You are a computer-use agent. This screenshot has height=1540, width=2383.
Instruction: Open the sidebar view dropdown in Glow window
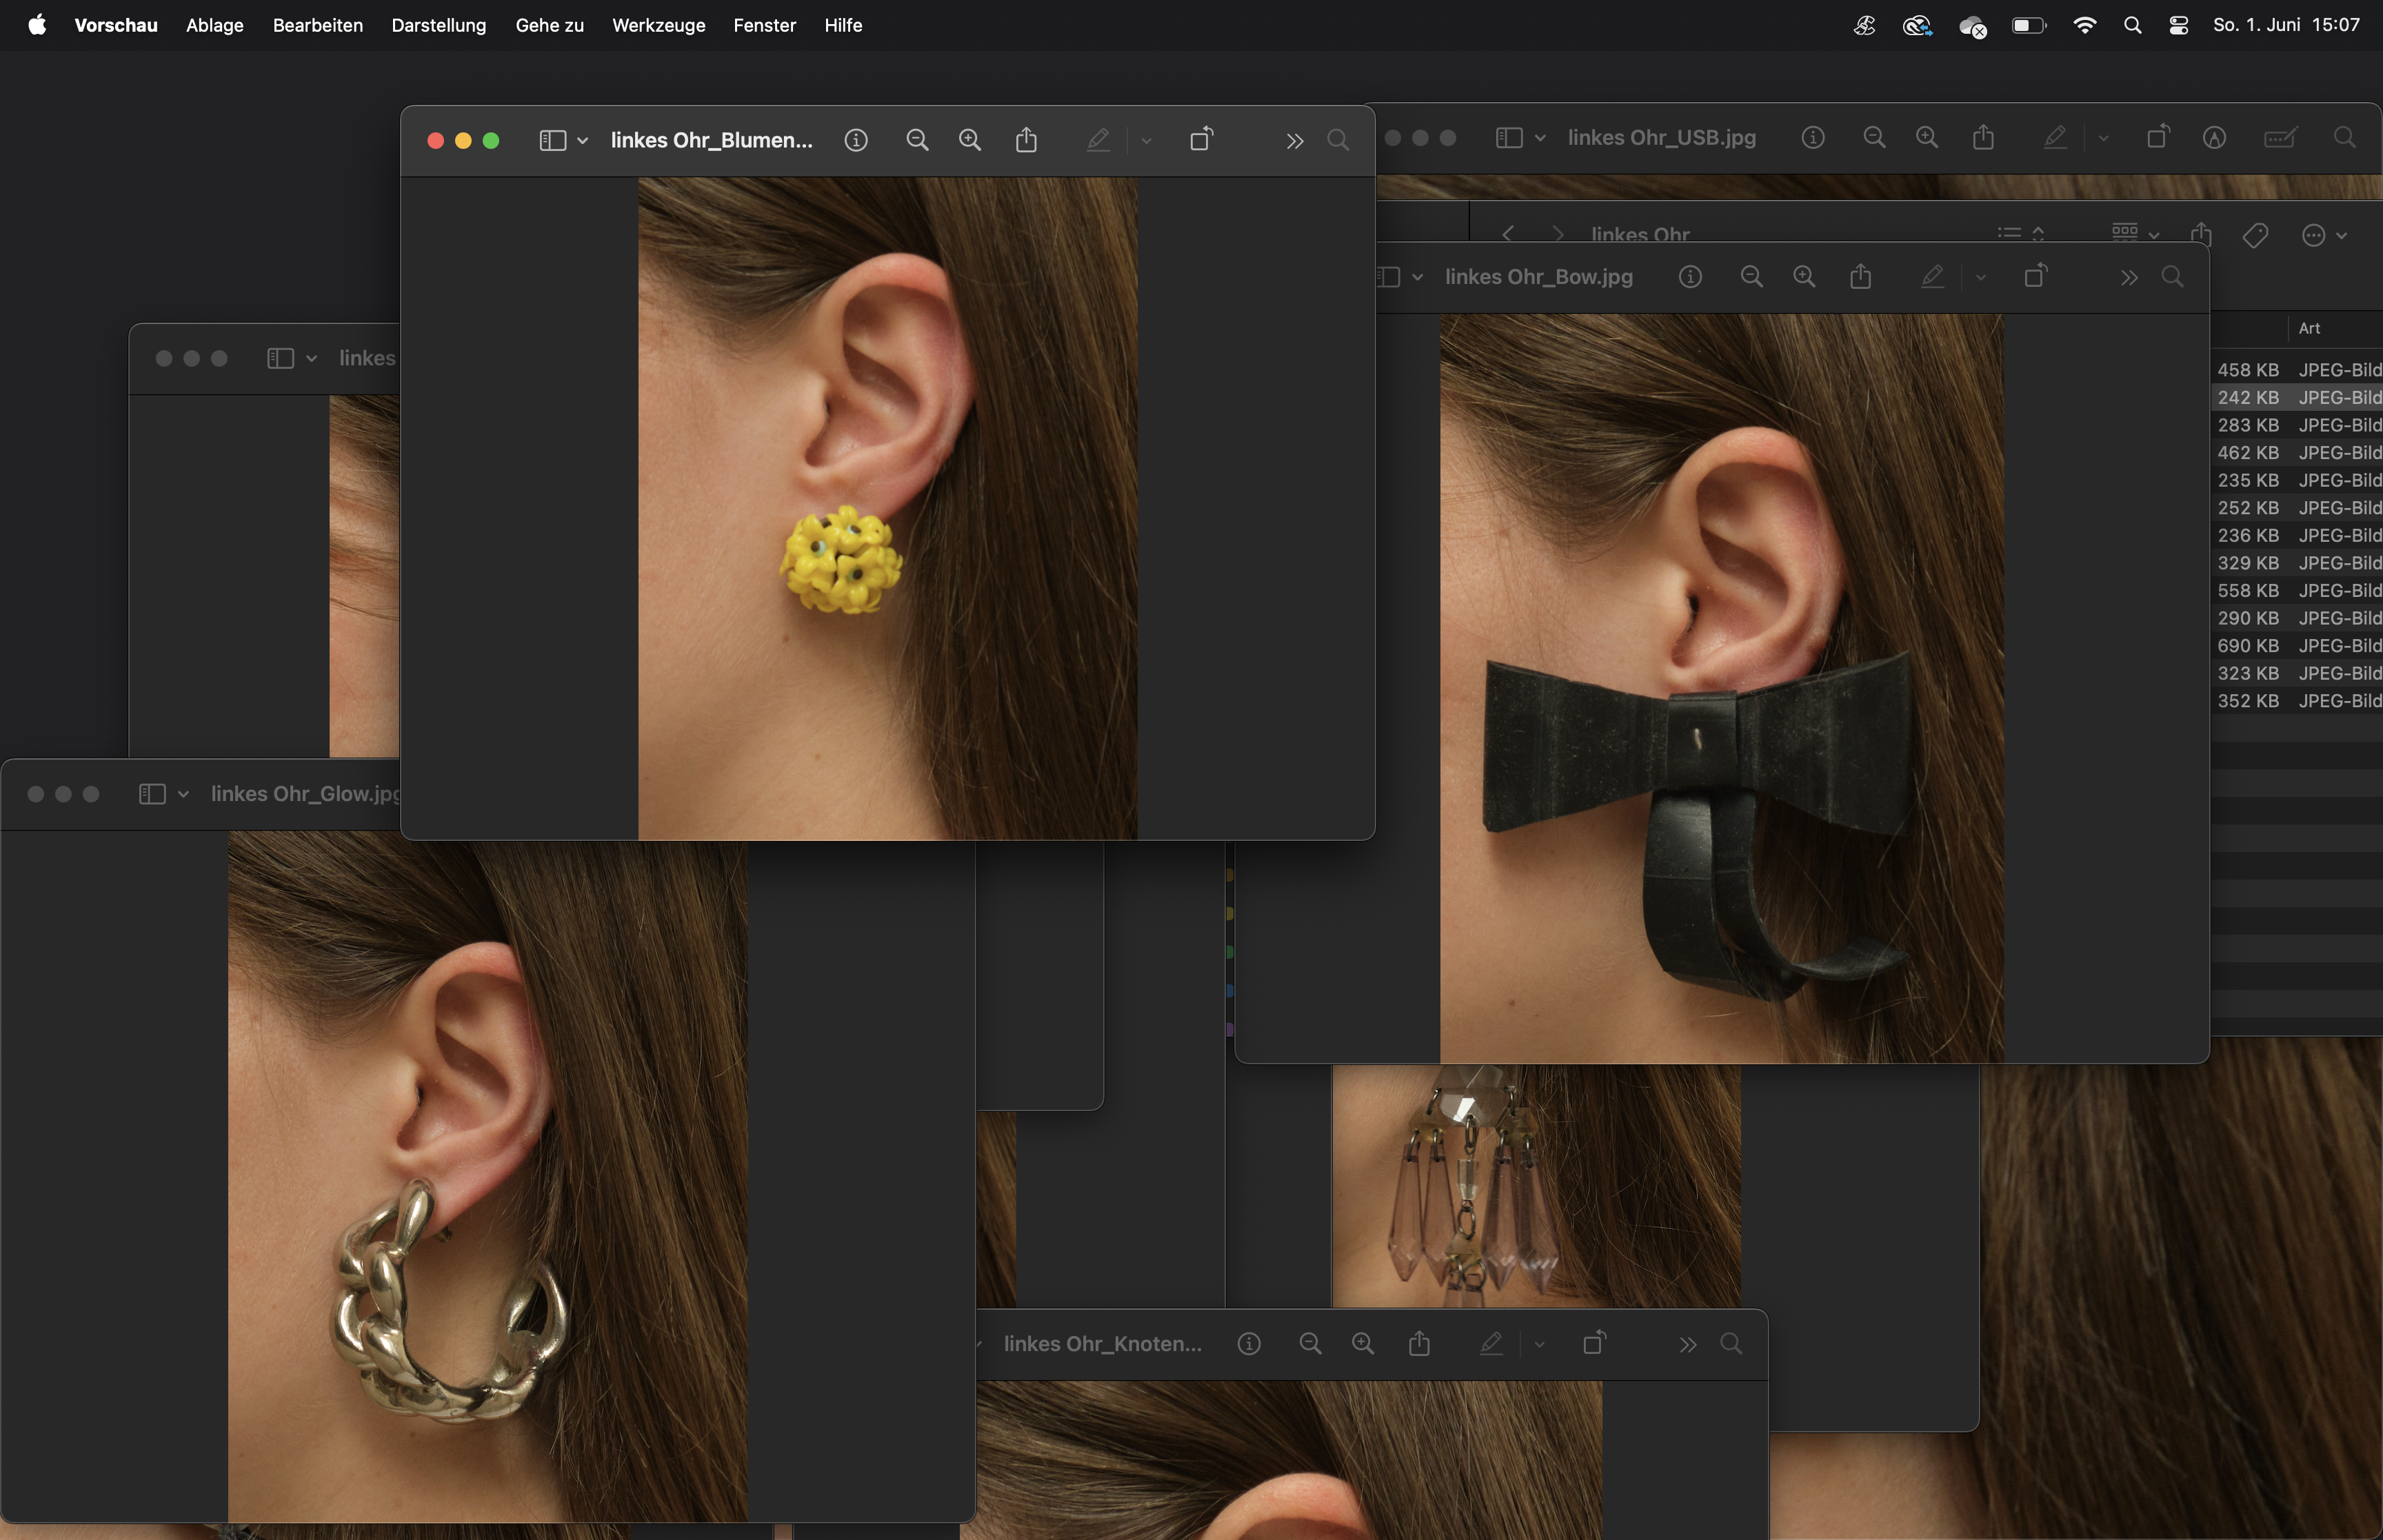(183, 794)
